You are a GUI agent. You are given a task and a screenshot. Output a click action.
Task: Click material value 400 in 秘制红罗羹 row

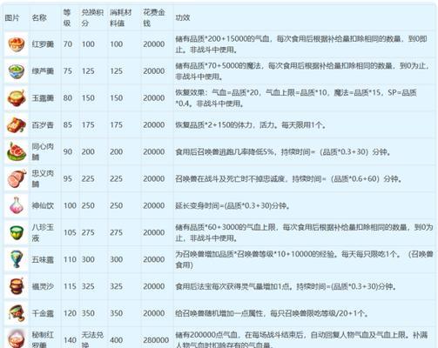pos(116,340)
